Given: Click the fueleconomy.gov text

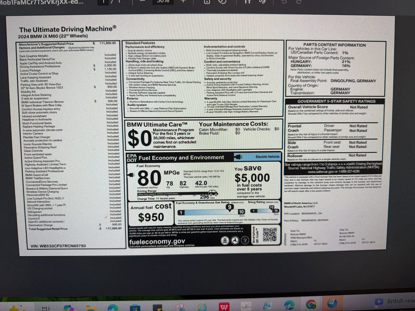Looking at the screenshot, I should [x=157, y=241].
